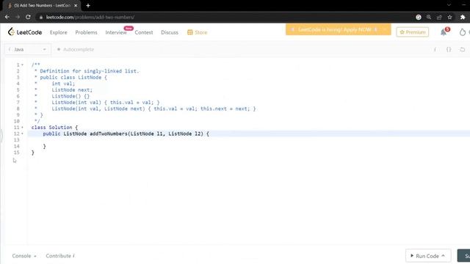Image resolution: width=470 pixels, height=264 pixels.
Task: Open the Java language dropdown
Action: coord(28,49)
